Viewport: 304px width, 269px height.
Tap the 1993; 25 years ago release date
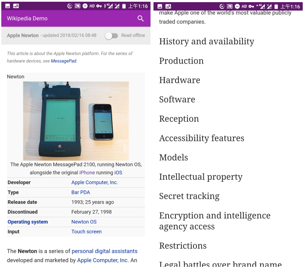[x=93, y=202]
